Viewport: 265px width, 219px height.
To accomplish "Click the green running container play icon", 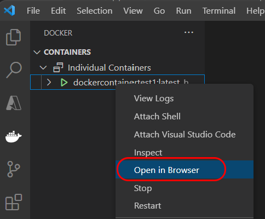I will (64, 83).
